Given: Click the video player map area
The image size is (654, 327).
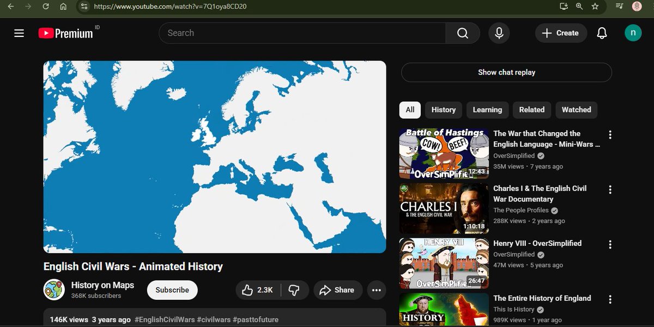Looking at the screenshot, I should [x=215, y=157].
